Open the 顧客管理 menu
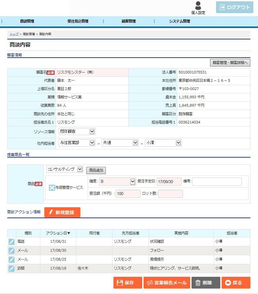Image resolution: width=258 pixels, height=294 pixels. pyautogui.click(x=128, y=21)
